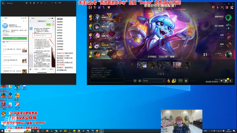Viewport: 237px width, 133px height.
Task: Open chroma color wheel under selected skin
Action: click(x=142, y=68)
